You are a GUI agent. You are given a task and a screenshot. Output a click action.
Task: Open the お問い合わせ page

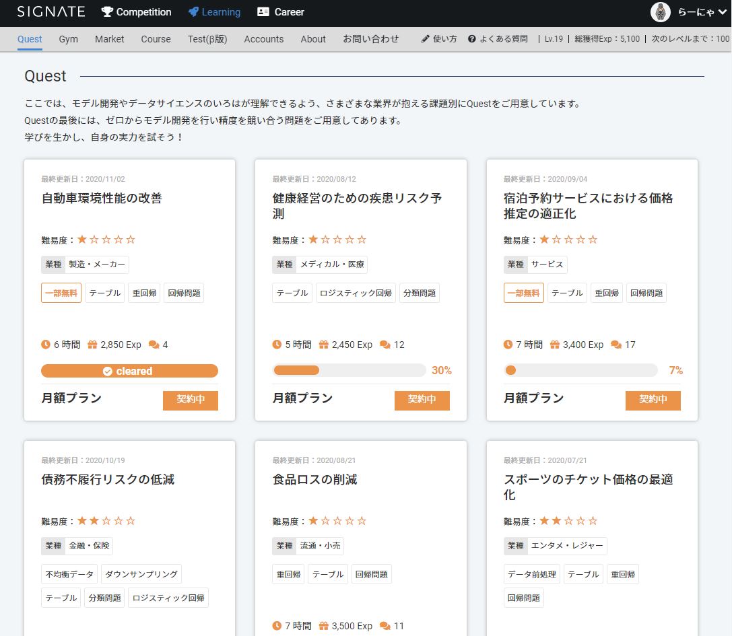370,39
